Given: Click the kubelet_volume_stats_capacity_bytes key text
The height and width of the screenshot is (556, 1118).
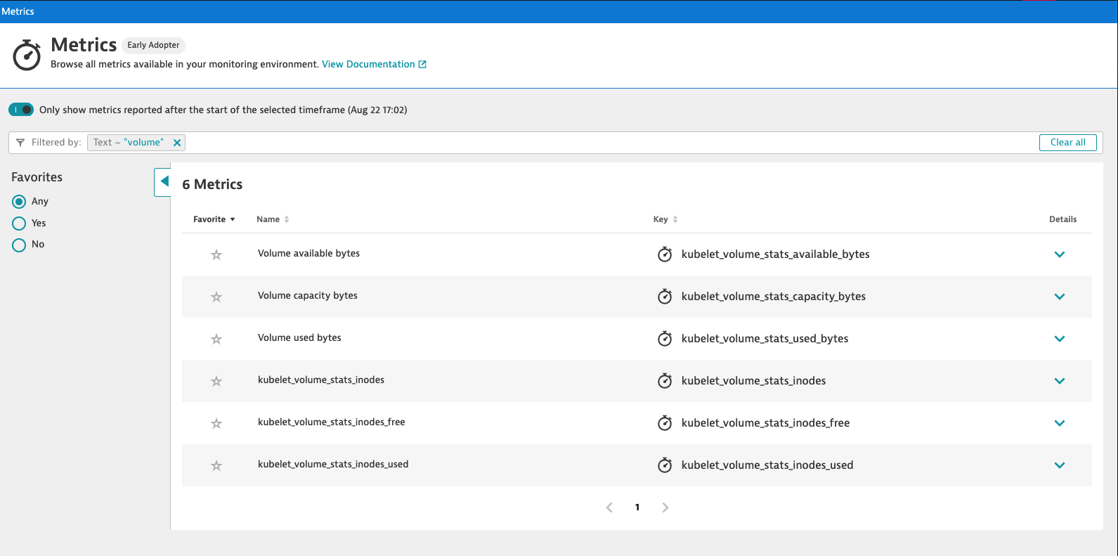Looking at the screenshot, I should pyautogui.click(x=774, y=297).
